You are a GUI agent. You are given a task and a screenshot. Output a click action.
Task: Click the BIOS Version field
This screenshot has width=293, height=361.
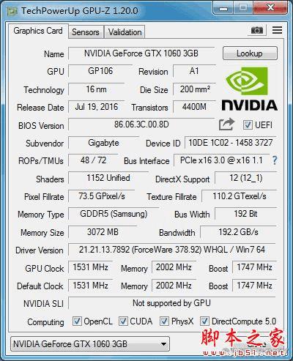tap(141, 124)
